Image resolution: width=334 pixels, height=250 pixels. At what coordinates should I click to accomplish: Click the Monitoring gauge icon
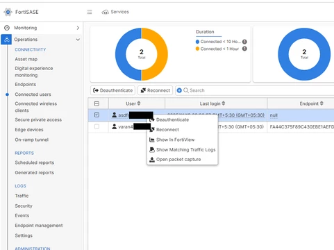7,28
